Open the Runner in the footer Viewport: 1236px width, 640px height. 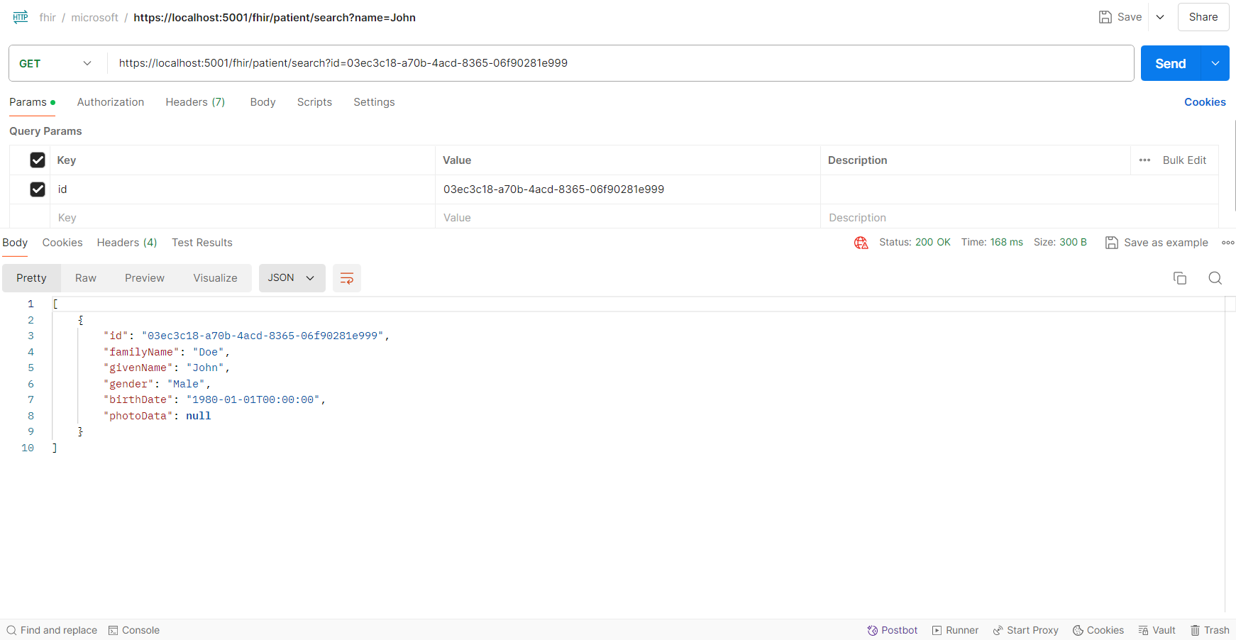tap(955, 630)
